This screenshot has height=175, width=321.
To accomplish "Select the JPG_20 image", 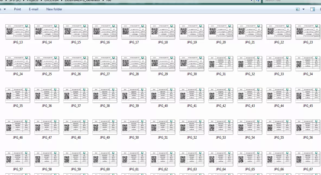I will 221,31.
